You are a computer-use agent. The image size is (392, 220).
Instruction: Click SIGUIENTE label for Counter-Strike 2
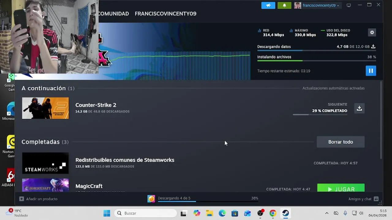click(x=337, y=105)
